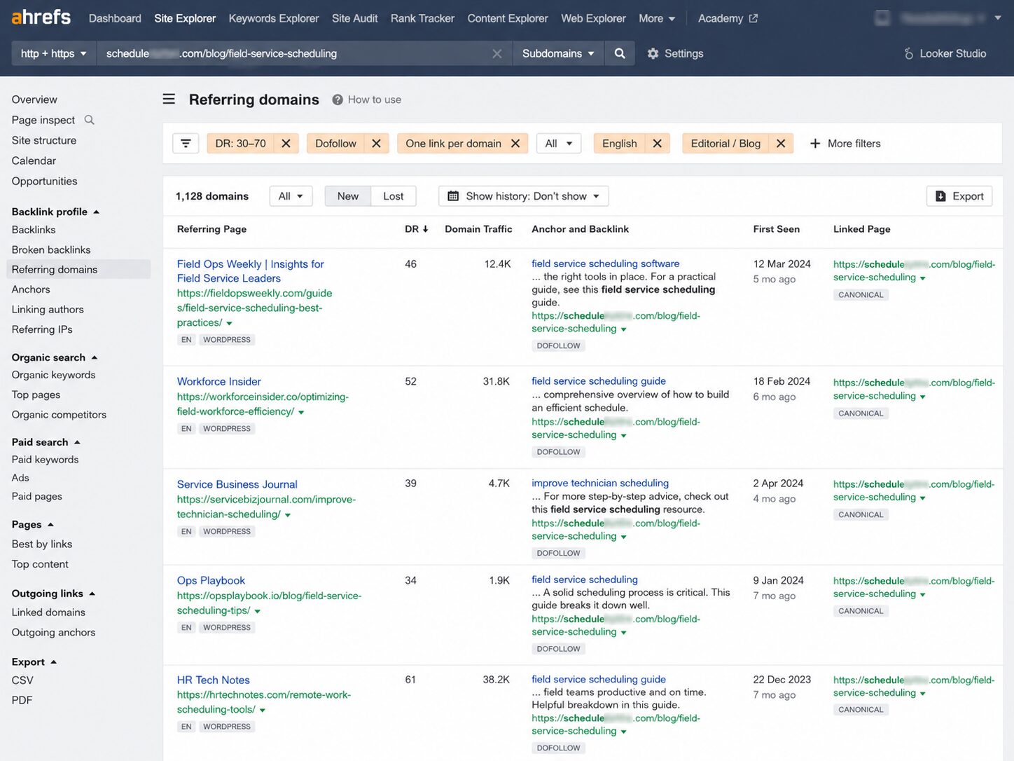Export the referring domains list
Image resolution: width=1014 pixels, height=761 pixels.
click(x=960, y=196)
